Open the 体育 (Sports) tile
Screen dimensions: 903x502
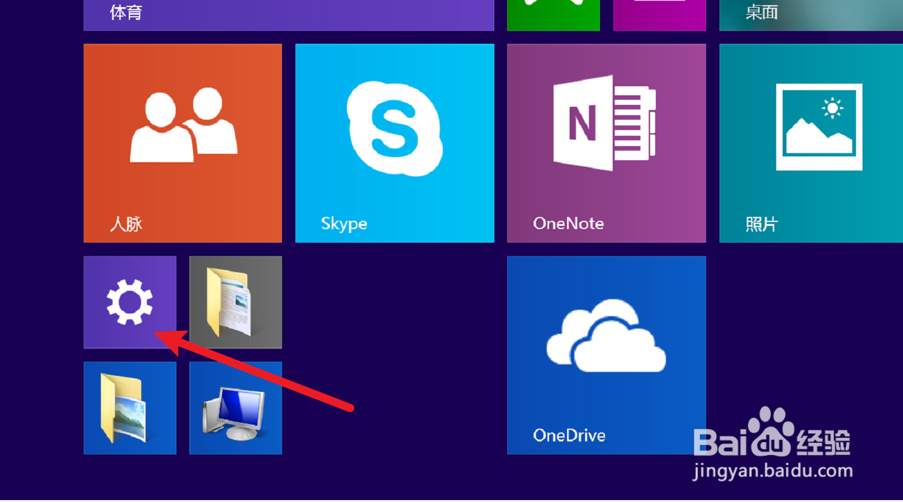289,15
